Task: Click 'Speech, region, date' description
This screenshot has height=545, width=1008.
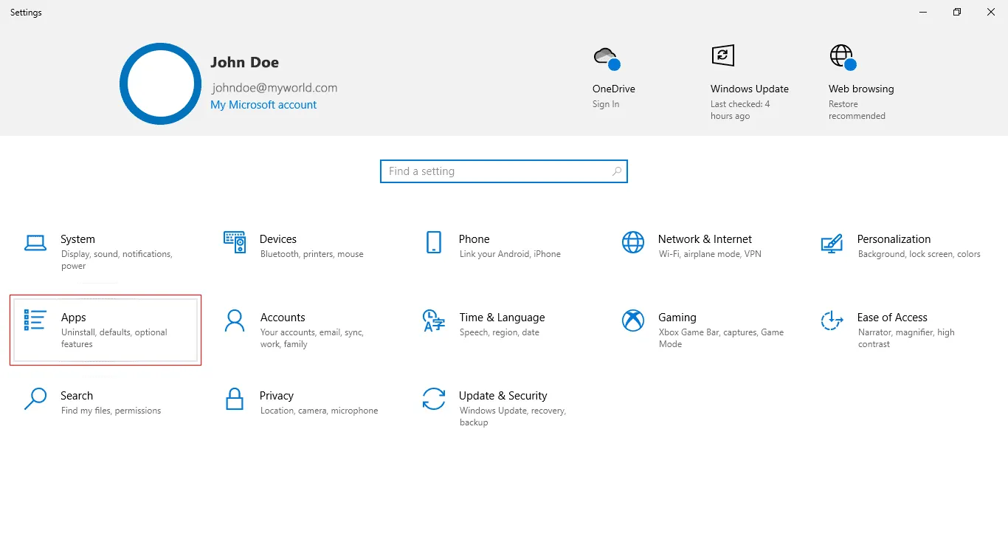Action: pyautogui.click(x=500, y=332)
